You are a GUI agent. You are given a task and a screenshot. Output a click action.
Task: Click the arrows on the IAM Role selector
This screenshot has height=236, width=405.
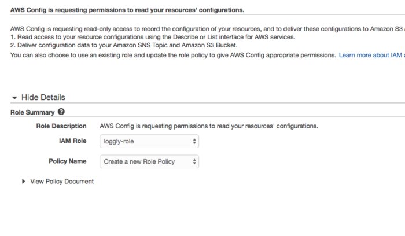click(x=194, y=141)
